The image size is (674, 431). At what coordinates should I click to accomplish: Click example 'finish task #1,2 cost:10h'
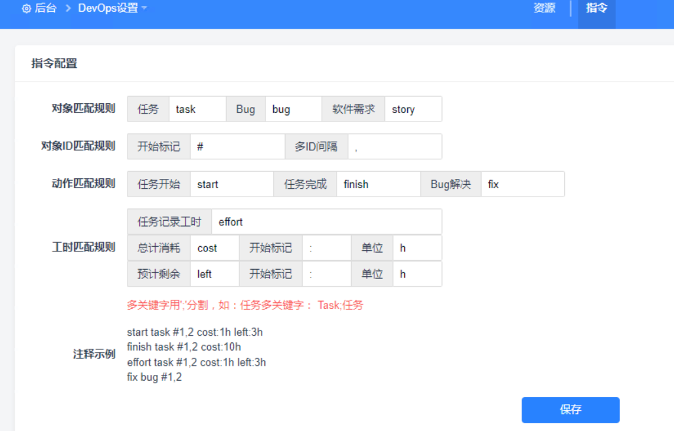[184, 347]
